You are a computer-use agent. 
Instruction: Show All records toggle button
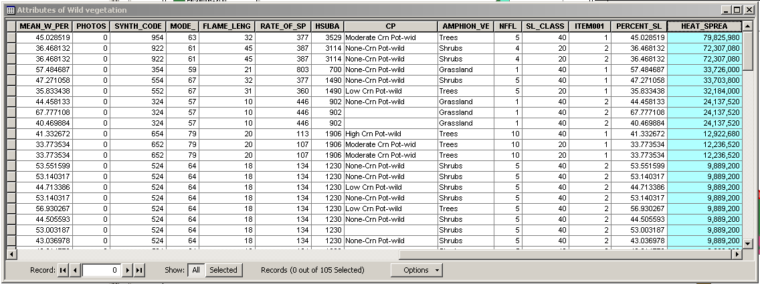pyautogui.click(x=196, y=270)
